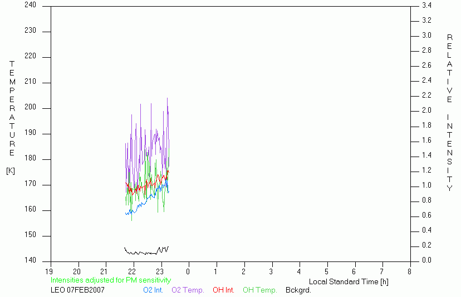
Task: Click the hour 6 time axis label
Action: click(x=354, y=272)
